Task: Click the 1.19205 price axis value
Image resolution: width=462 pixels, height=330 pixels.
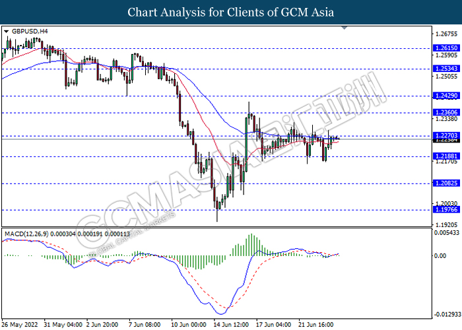Action: tap(447, 224)
